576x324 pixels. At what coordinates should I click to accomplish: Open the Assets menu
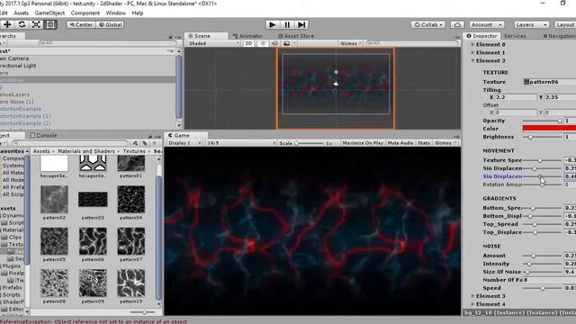point(21,13)
